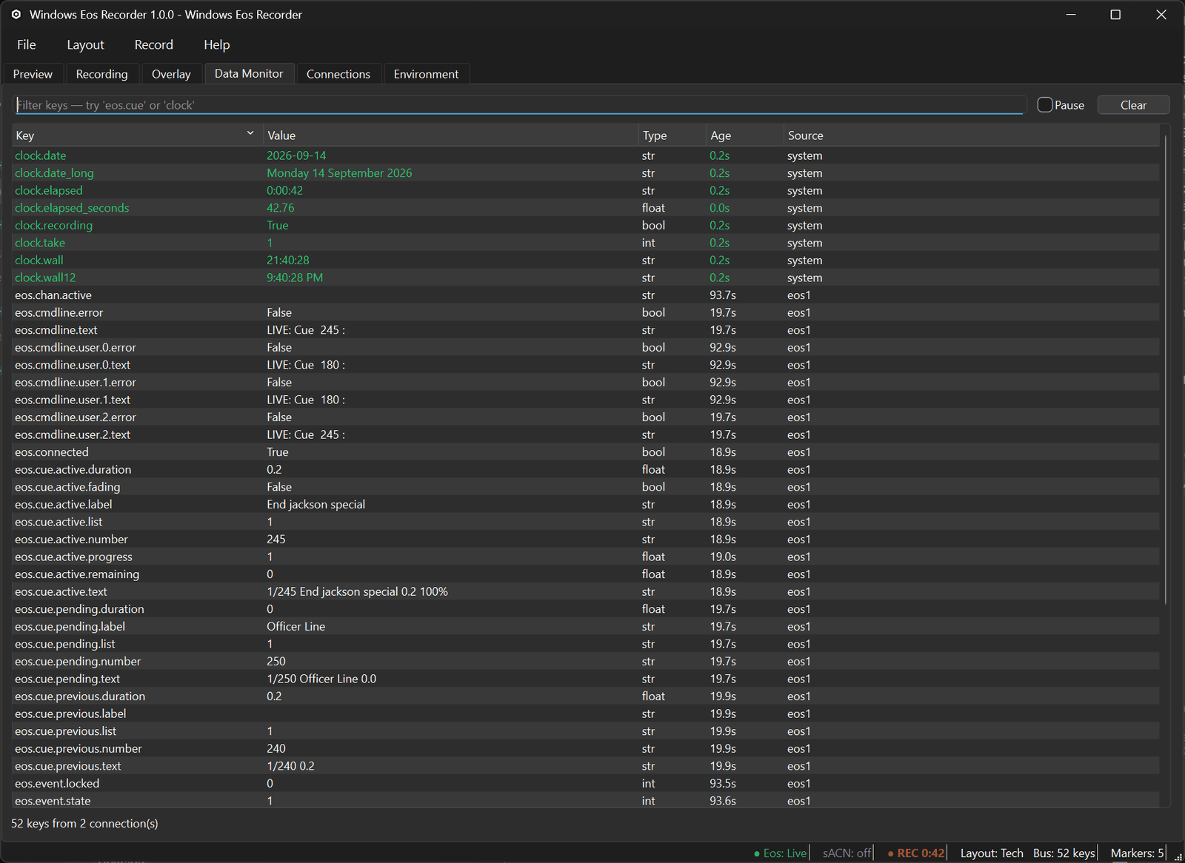
Task: Click the clock.wall12 key
Action: (45, 278)
